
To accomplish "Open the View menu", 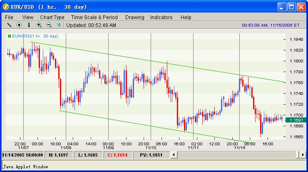I will (x=28, y=17).
